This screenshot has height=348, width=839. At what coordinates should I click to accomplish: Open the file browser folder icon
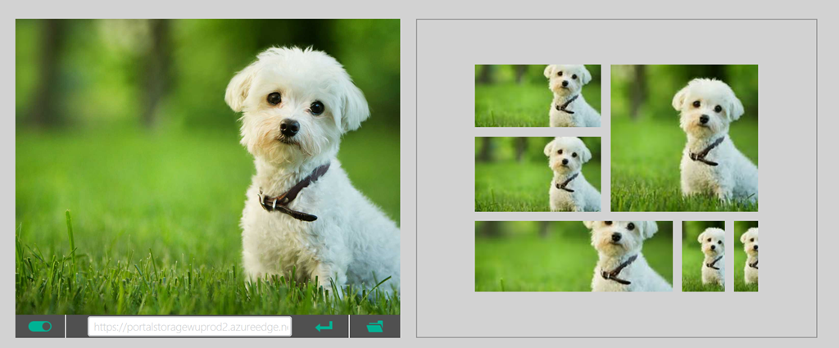click(x=375, y=326)
